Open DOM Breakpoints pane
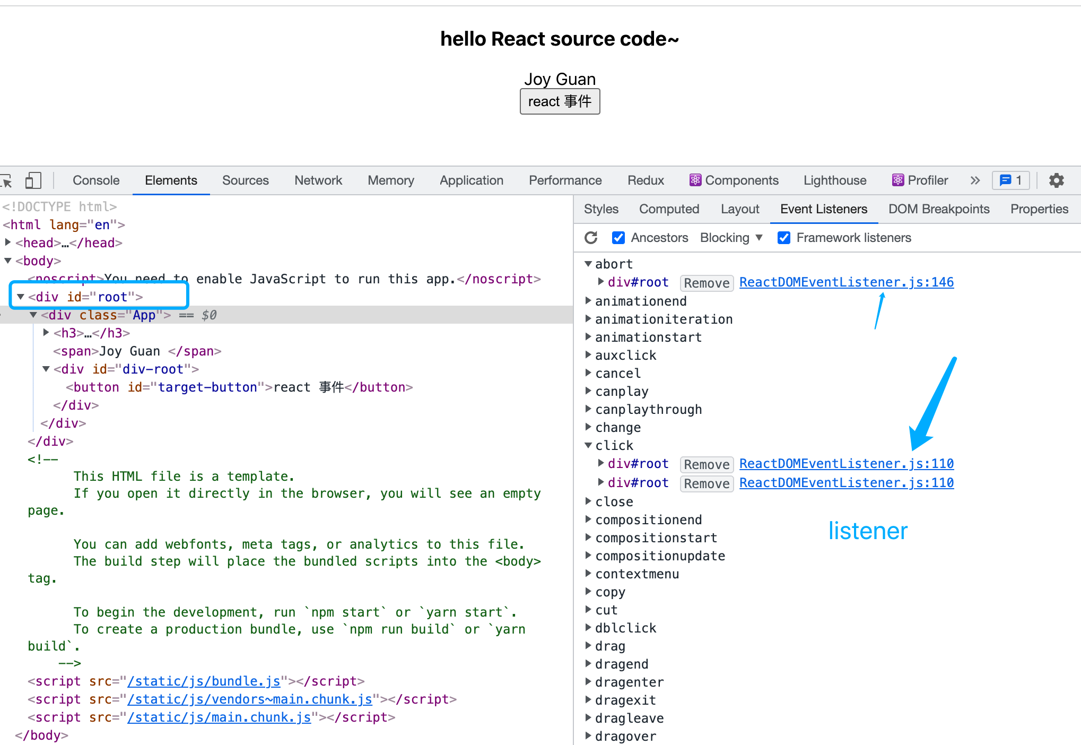This screenshot has height=745, width=1081. pyautogui.click(x=939, y=209)
